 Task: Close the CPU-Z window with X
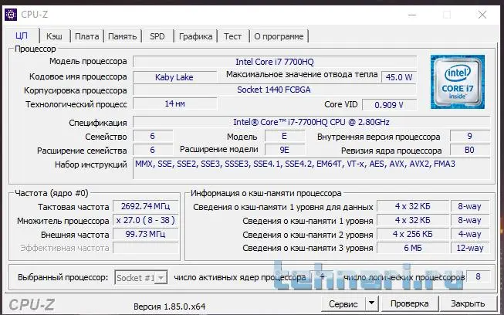click(482, 15)
